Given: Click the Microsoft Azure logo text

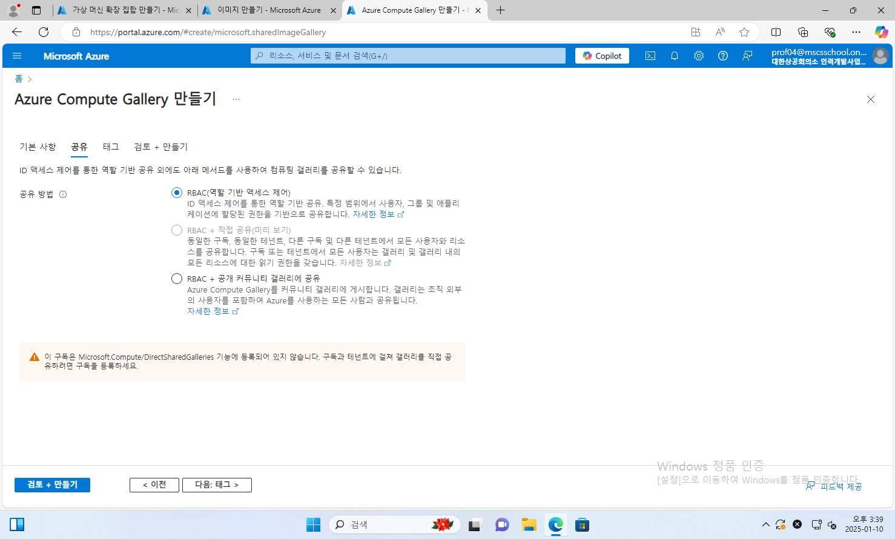Looking at the screenshot, I should [x=76, y=56].
